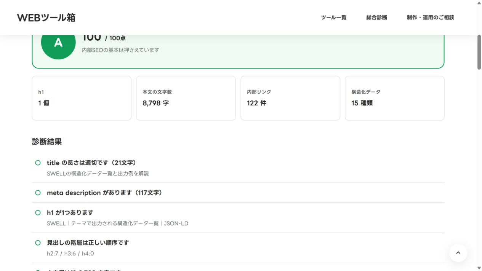Select the h1 1 個 stat card

82,98
